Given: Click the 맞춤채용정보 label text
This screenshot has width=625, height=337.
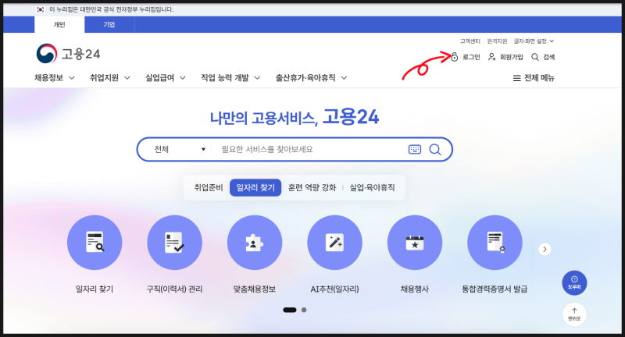Looking at the screenshot, I should pyautogui.click(x=255, y=289).
